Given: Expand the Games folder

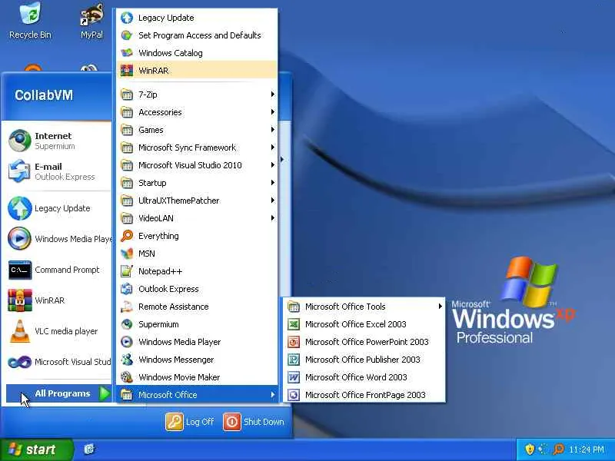Looking at the screenshot, I should tap(197, 130).
